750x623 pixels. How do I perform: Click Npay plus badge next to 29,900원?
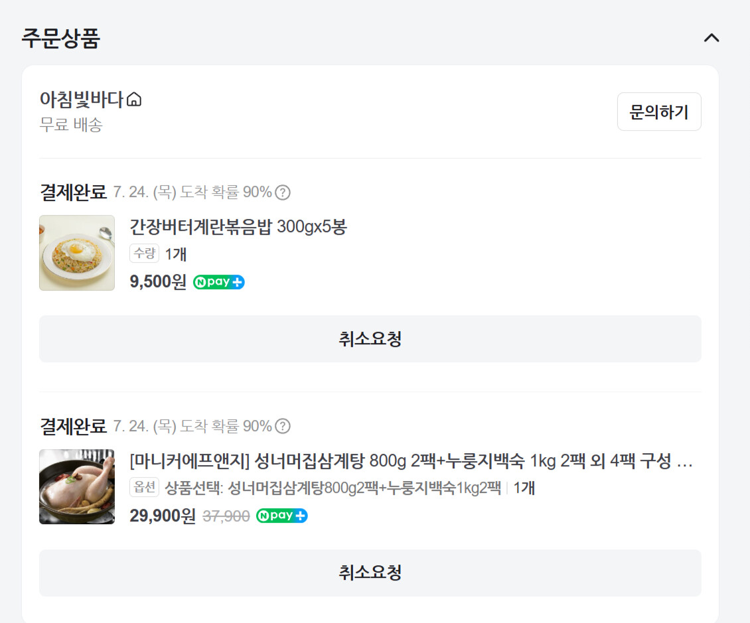click(x=281, y=516)
